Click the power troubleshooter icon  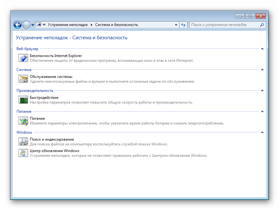(23, 121)
